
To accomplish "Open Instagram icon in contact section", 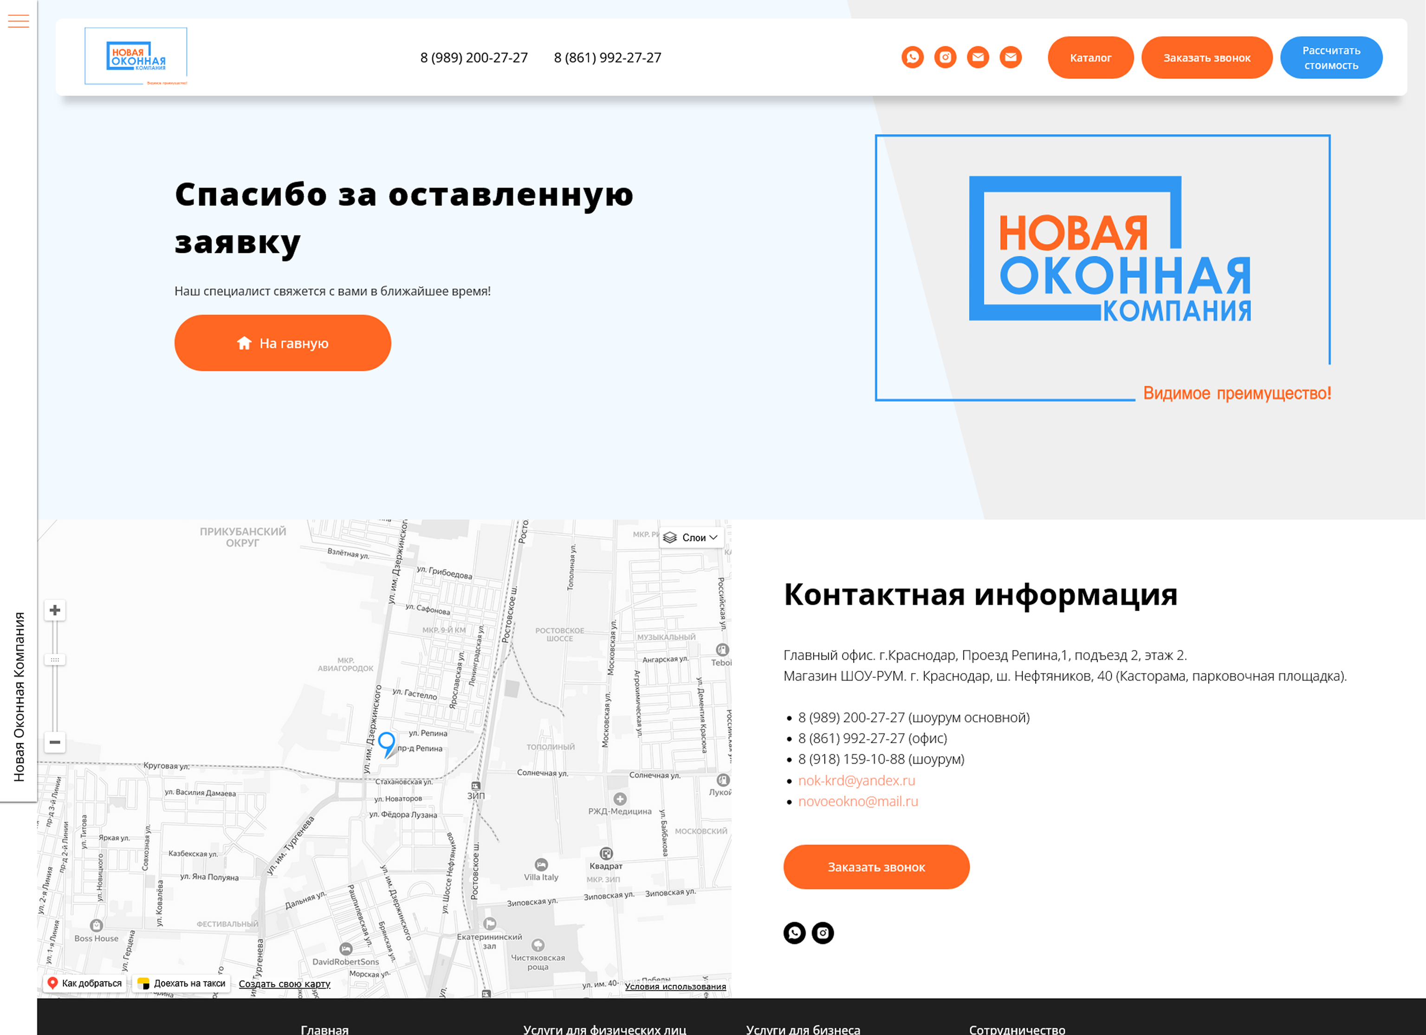I will (823, 932).
